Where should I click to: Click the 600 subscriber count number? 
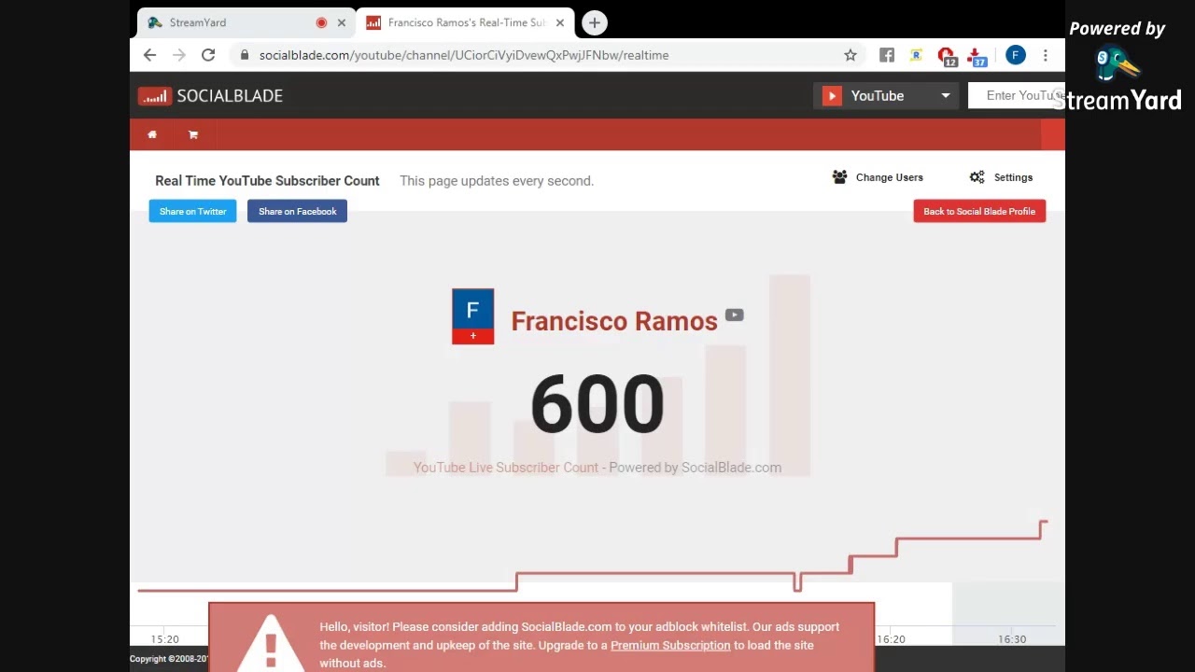pos(597,404)
